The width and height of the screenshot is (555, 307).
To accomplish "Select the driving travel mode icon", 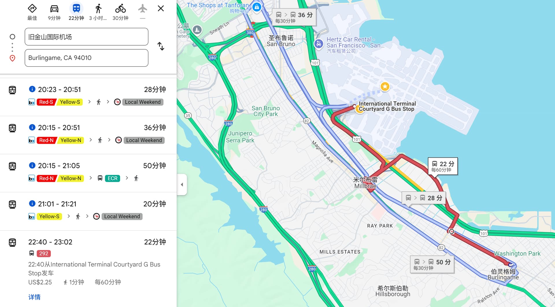I will pyautogui.click(x=54, y=9).
